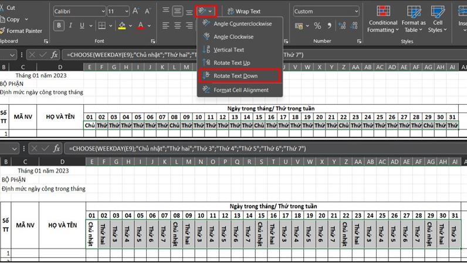The height and width of the screenshot is (263, 467).
Task: Open the Format as Table gallery
Action: [x=414, y=19]
